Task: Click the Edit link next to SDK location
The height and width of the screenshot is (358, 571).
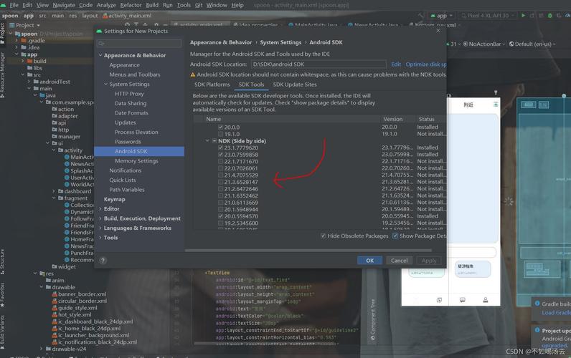Action: tap(396, 64)
